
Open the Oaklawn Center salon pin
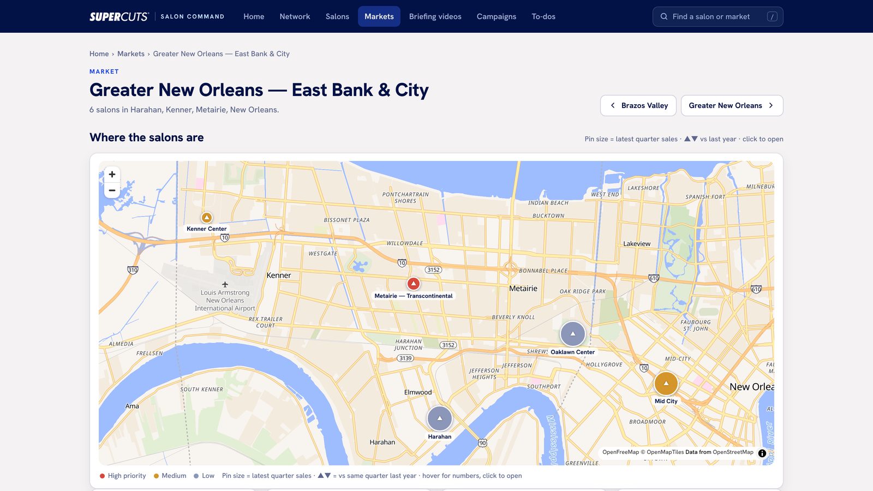pyautogui.click(x=573, y=334)
